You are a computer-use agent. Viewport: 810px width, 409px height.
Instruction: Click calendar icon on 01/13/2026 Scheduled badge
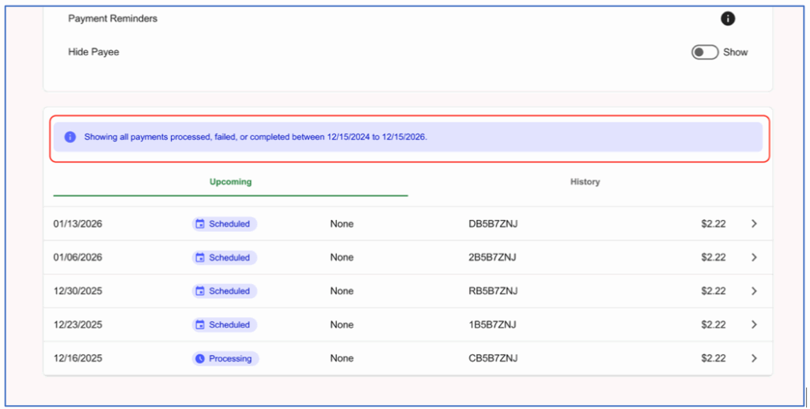point(200,224)
